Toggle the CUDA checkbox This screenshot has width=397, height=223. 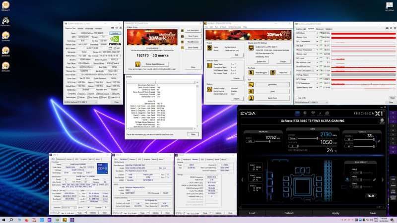point(88,94)
